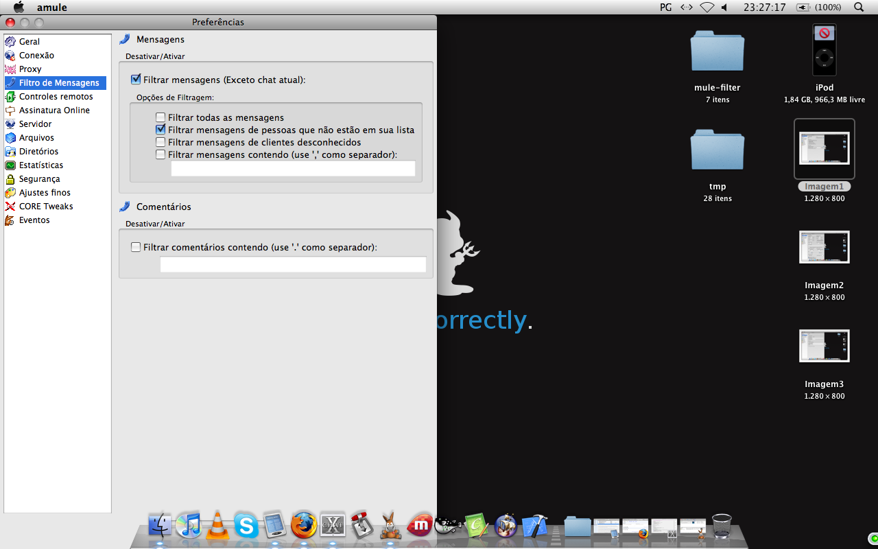Open the mule-filter desktop folder

[x=717, y=51]
